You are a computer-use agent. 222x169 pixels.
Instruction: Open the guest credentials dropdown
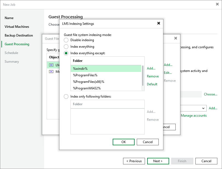tap(204, 108)
